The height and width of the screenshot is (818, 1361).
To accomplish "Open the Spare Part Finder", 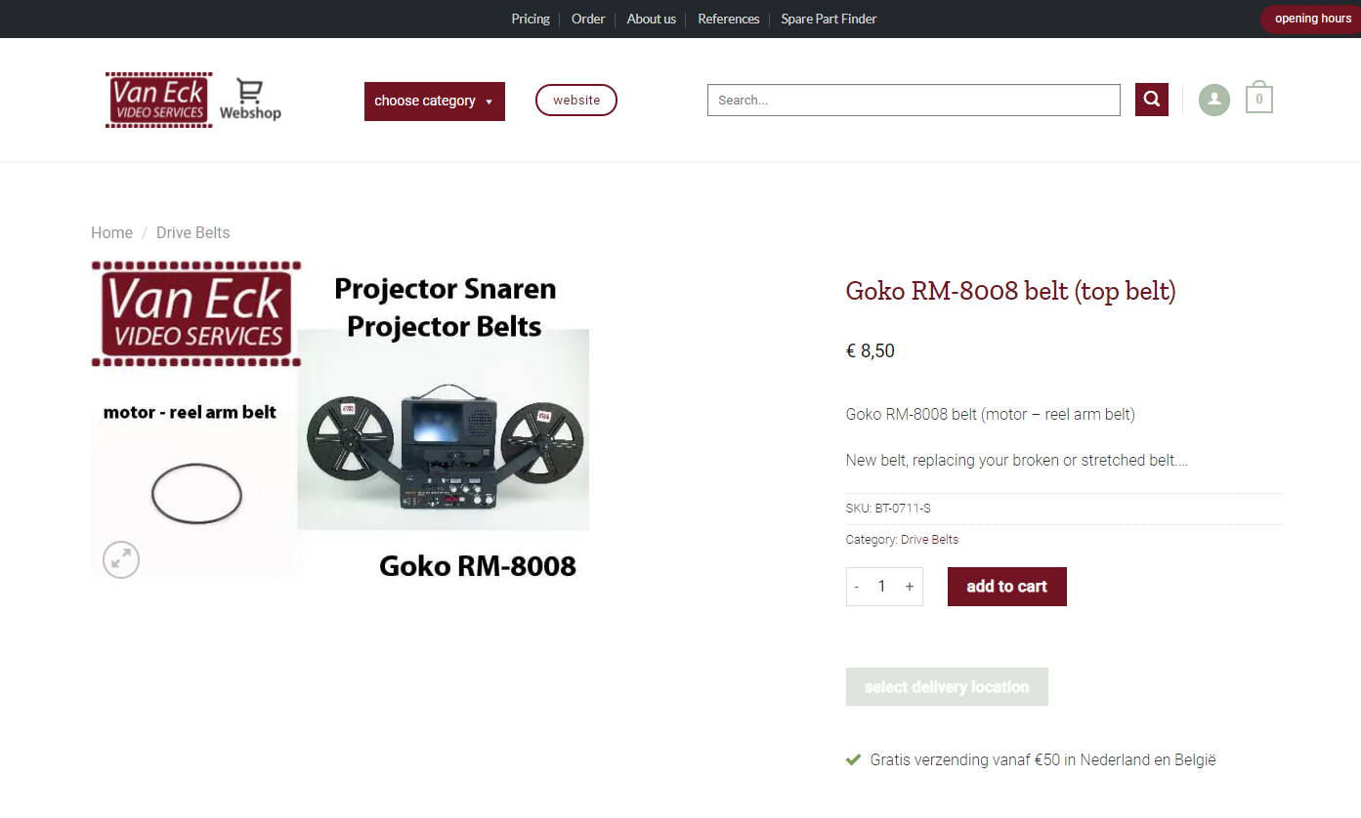I will pos(829,19).
